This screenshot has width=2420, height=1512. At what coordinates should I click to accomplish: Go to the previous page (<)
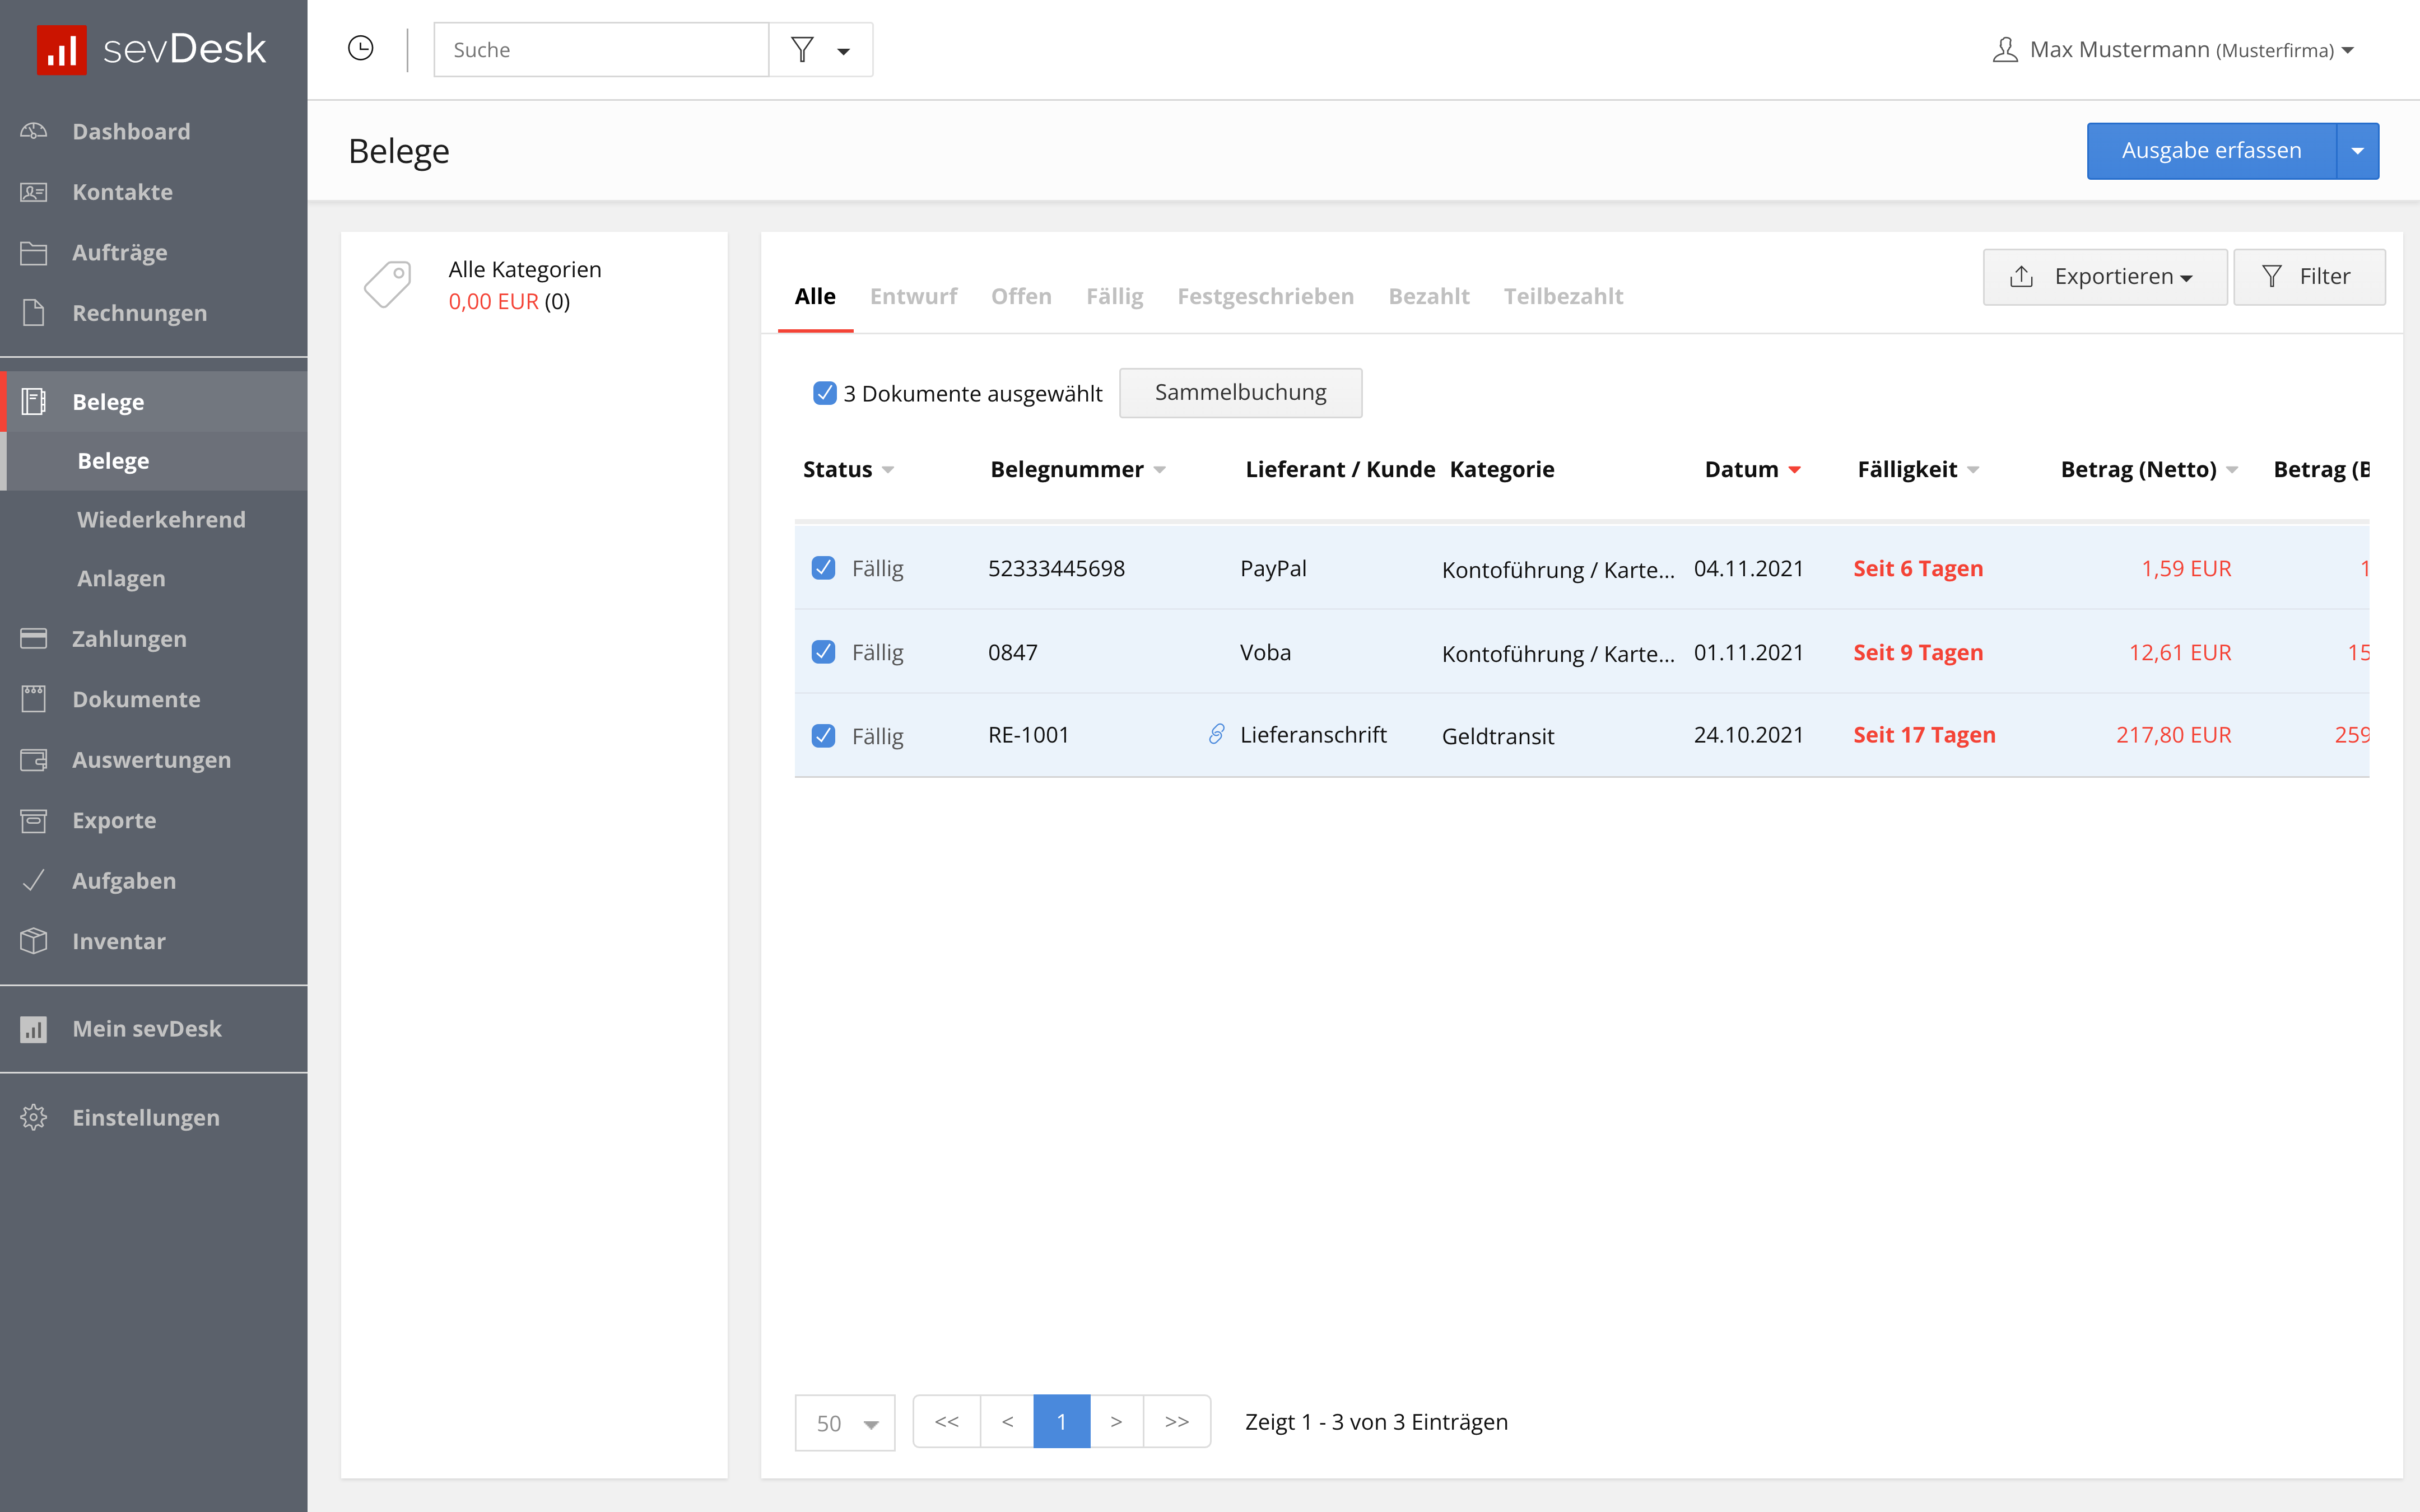click(x=1007, y=1421)
